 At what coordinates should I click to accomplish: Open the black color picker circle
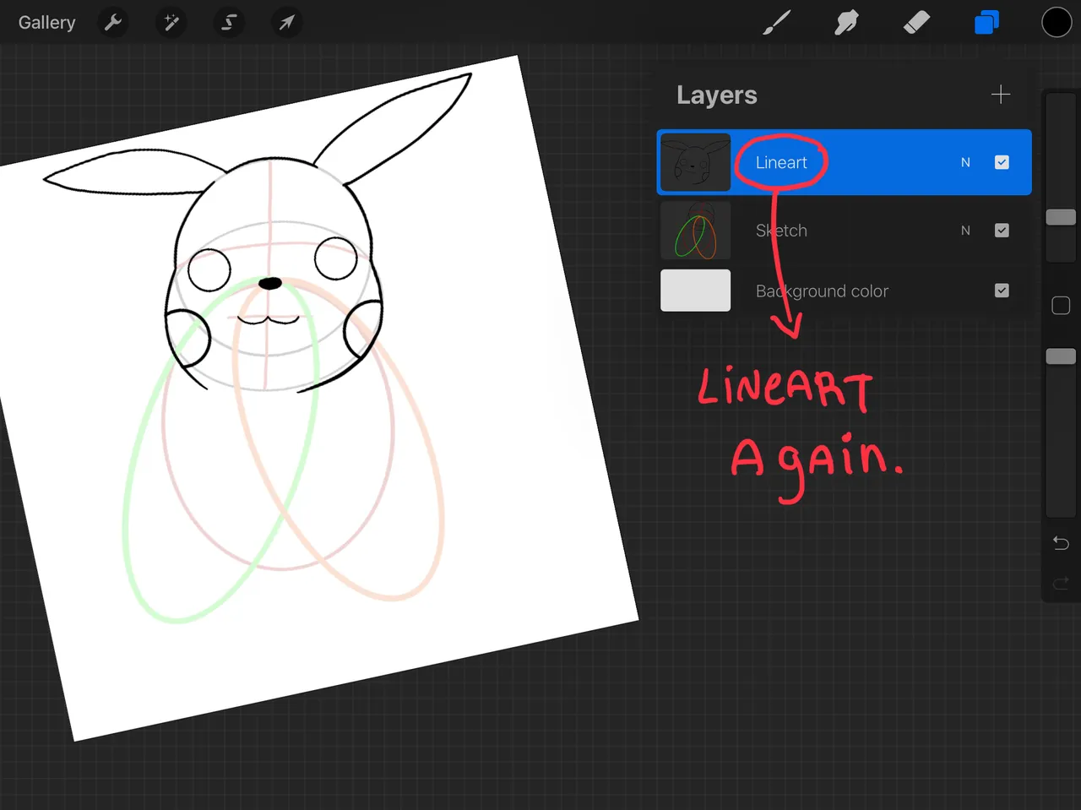tap(1057, 23)
